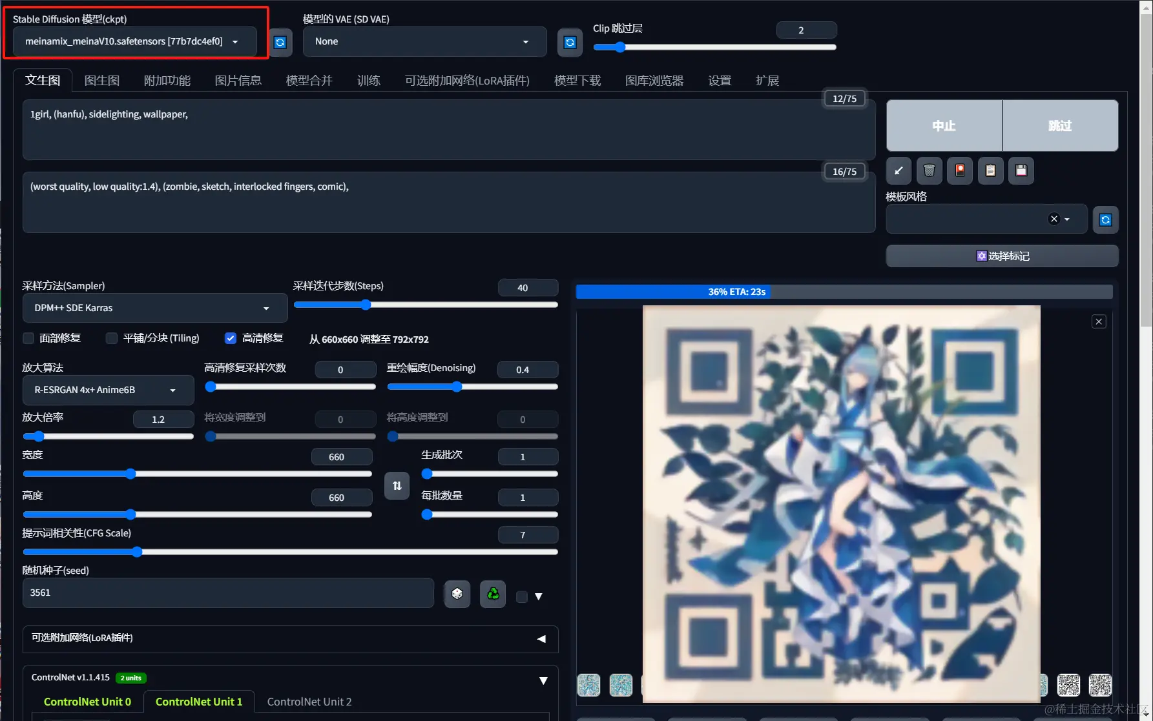Adjust the 高度 height slider
Screen dimensions: 1153x721
[198, 514]
